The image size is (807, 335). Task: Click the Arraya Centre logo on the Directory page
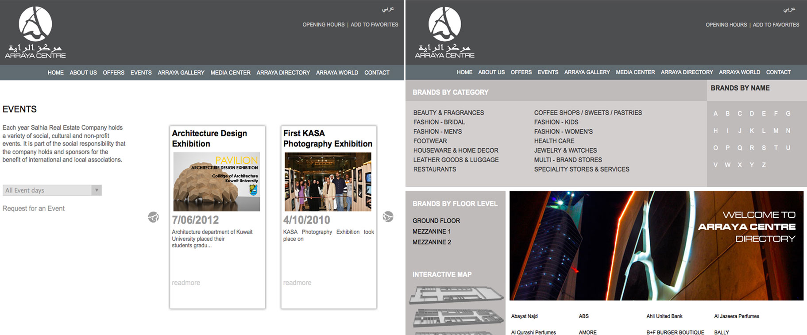(x=444, y=32)
